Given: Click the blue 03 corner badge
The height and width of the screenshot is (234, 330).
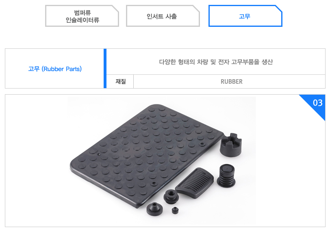Looking at the screenshot, I should coord(315,104).
